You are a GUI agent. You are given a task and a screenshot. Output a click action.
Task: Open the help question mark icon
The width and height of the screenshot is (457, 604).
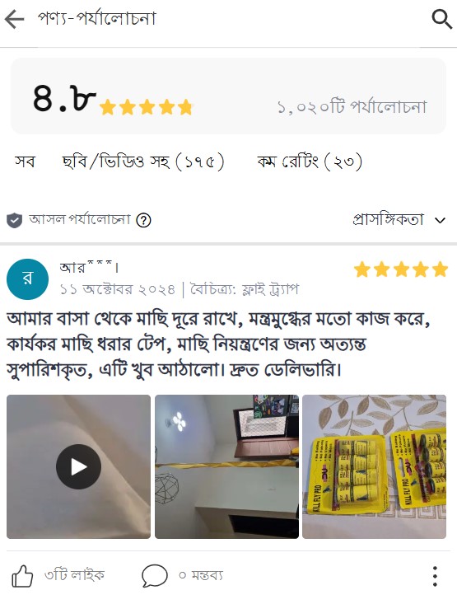click(x=143, y=220)
